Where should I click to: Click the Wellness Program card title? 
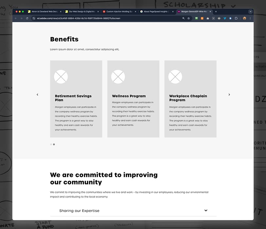pyautogui.click(x=129, y=96)
